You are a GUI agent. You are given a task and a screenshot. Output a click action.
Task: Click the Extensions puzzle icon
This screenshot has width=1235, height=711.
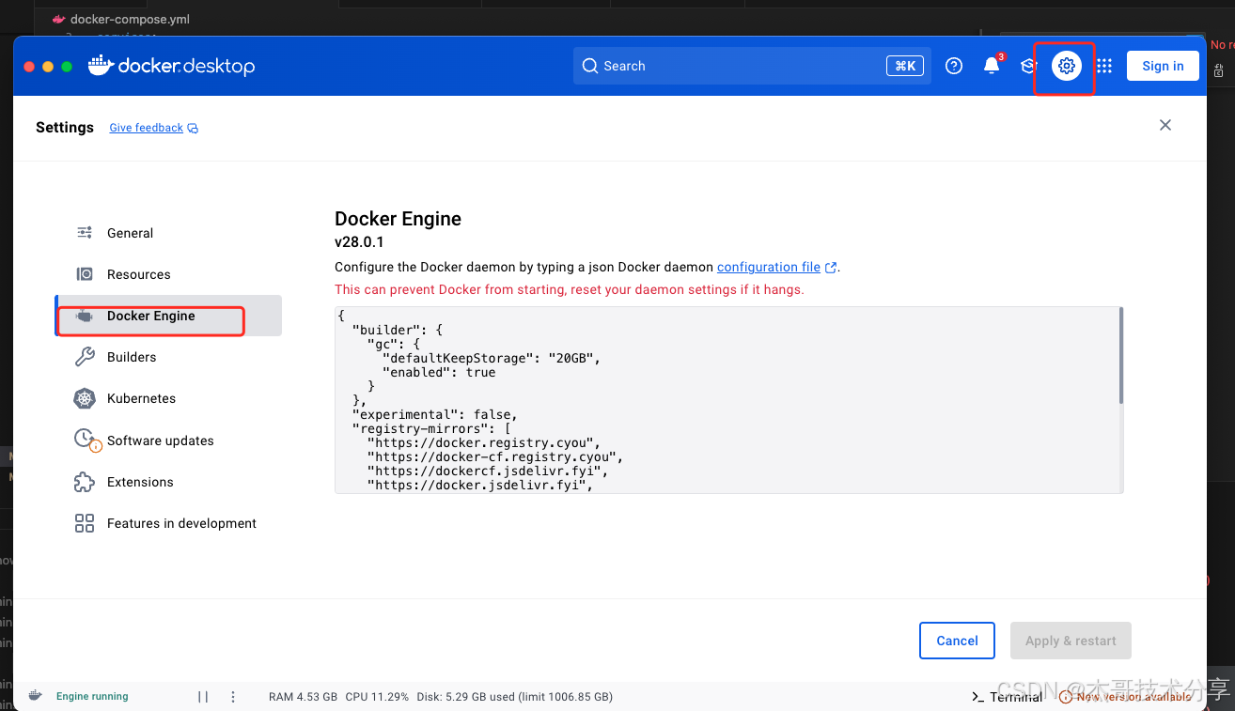(x=84, y=482)
